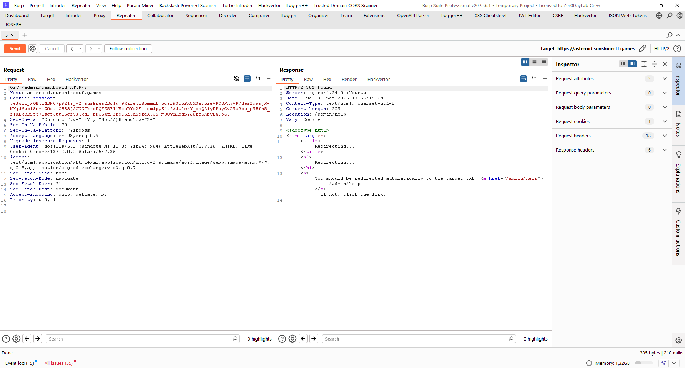Viewport: 685px width, 368px height.
Task: Dock Inspector layout right option
Action: click(633, 64)
